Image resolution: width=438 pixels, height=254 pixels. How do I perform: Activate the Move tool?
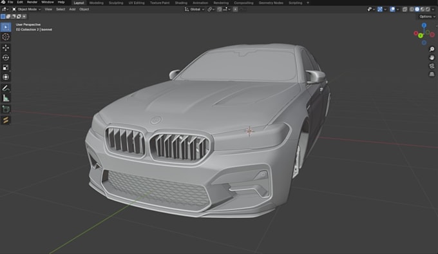tap(6, 48)
